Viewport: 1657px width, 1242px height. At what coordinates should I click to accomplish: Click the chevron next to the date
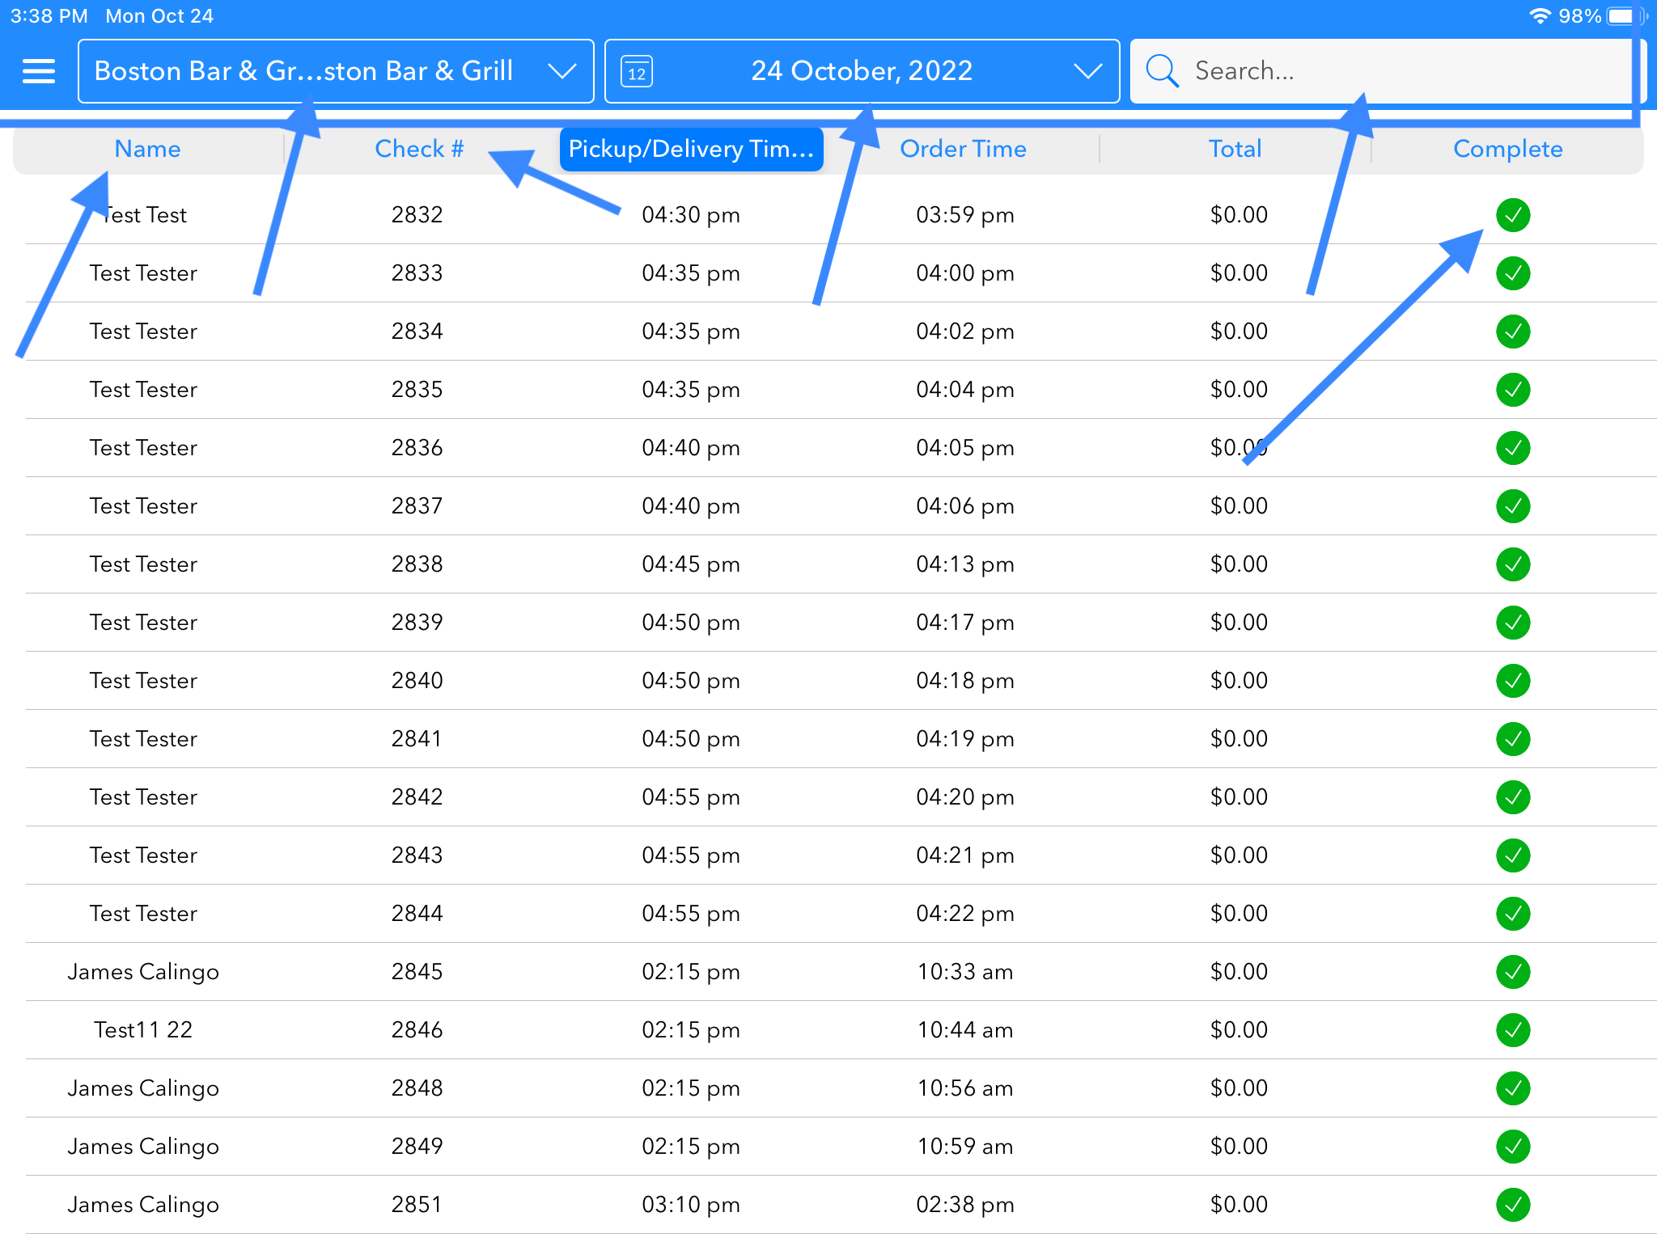1087,71
